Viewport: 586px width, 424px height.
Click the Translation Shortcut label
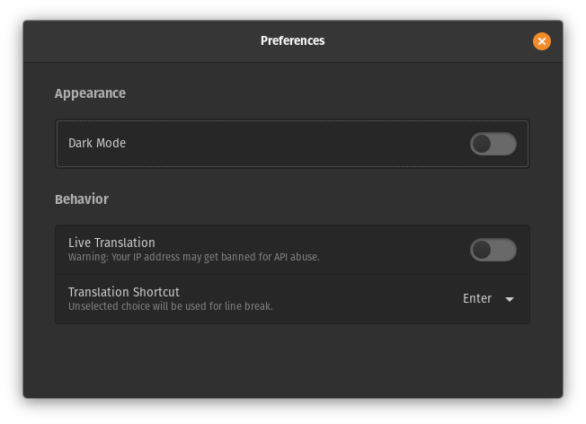[x=124, y=292]
